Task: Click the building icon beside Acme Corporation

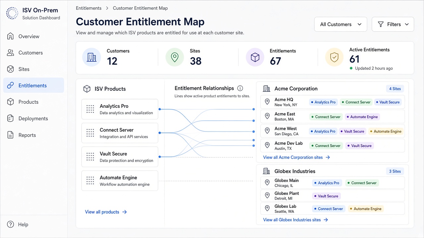Action: 266,89
